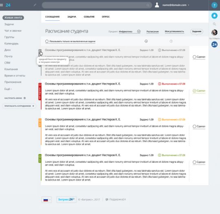The image size is (220, 214).
Task: Switch to the ЗАДАЧА tab
Action: [72, 17]
